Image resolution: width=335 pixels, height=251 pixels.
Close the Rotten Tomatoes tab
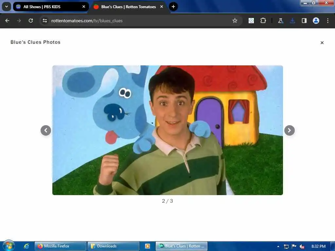[162, 7]
